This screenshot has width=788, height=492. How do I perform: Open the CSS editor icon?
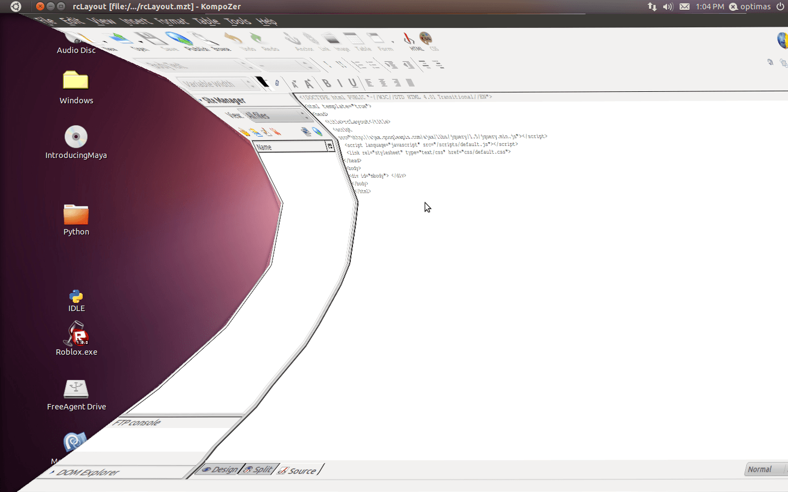(426, 38)
